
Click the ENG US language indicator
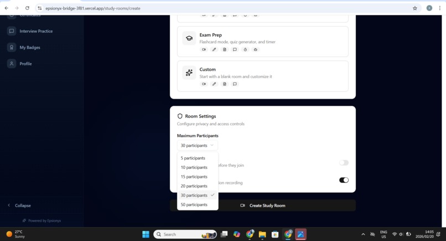click(x=383, y=234)
